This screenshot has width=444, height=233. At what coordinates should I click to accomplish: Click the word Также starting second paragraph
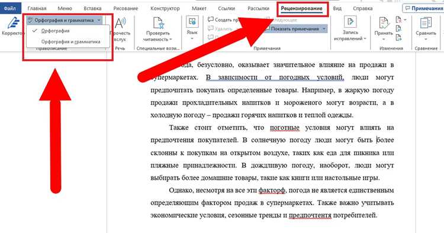179,128
